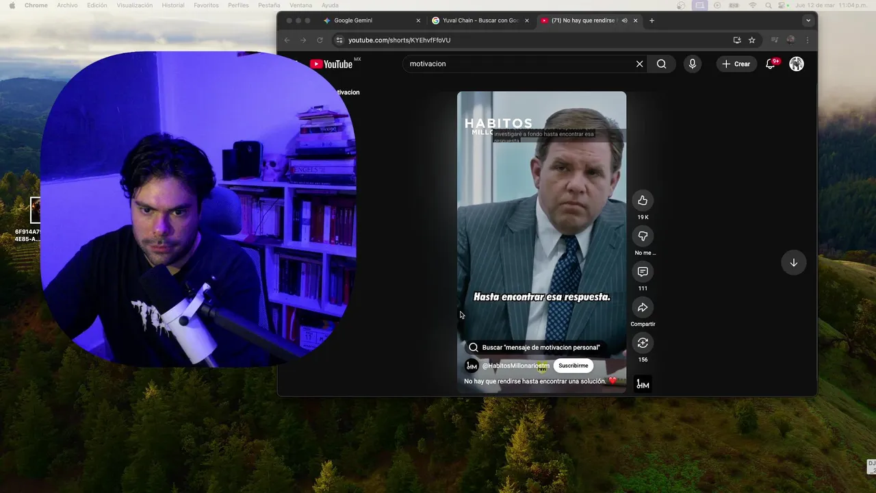Open the Perfiles menu
The width and height of the screenshot is (876, 493).
[x=239, y=5]
